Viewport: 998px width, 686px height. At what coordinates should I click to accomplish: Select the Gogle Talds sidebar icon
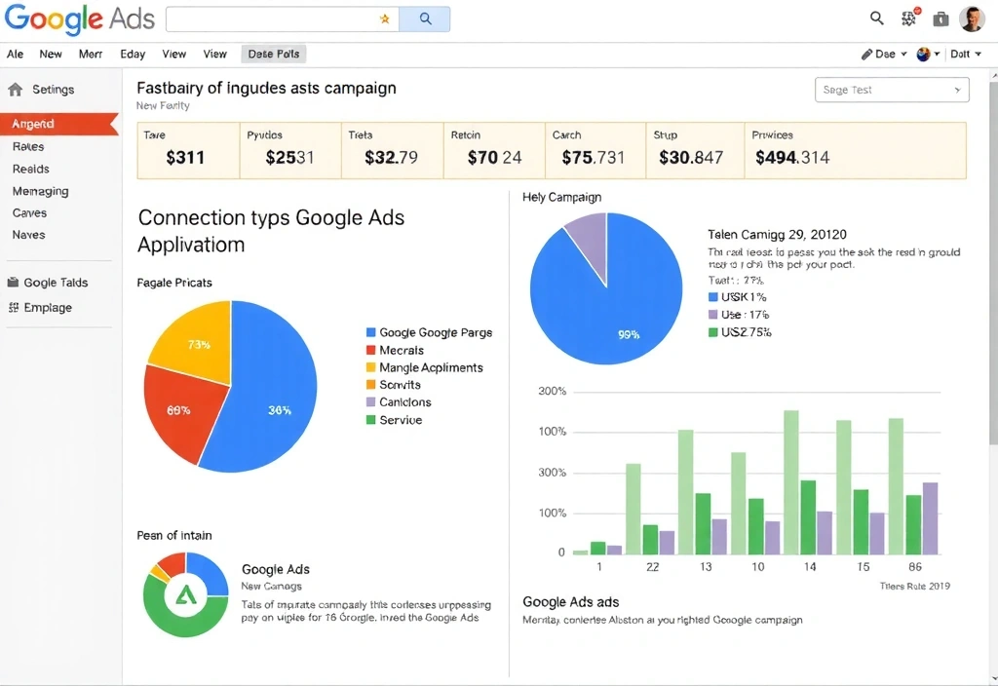coord(14,282)
